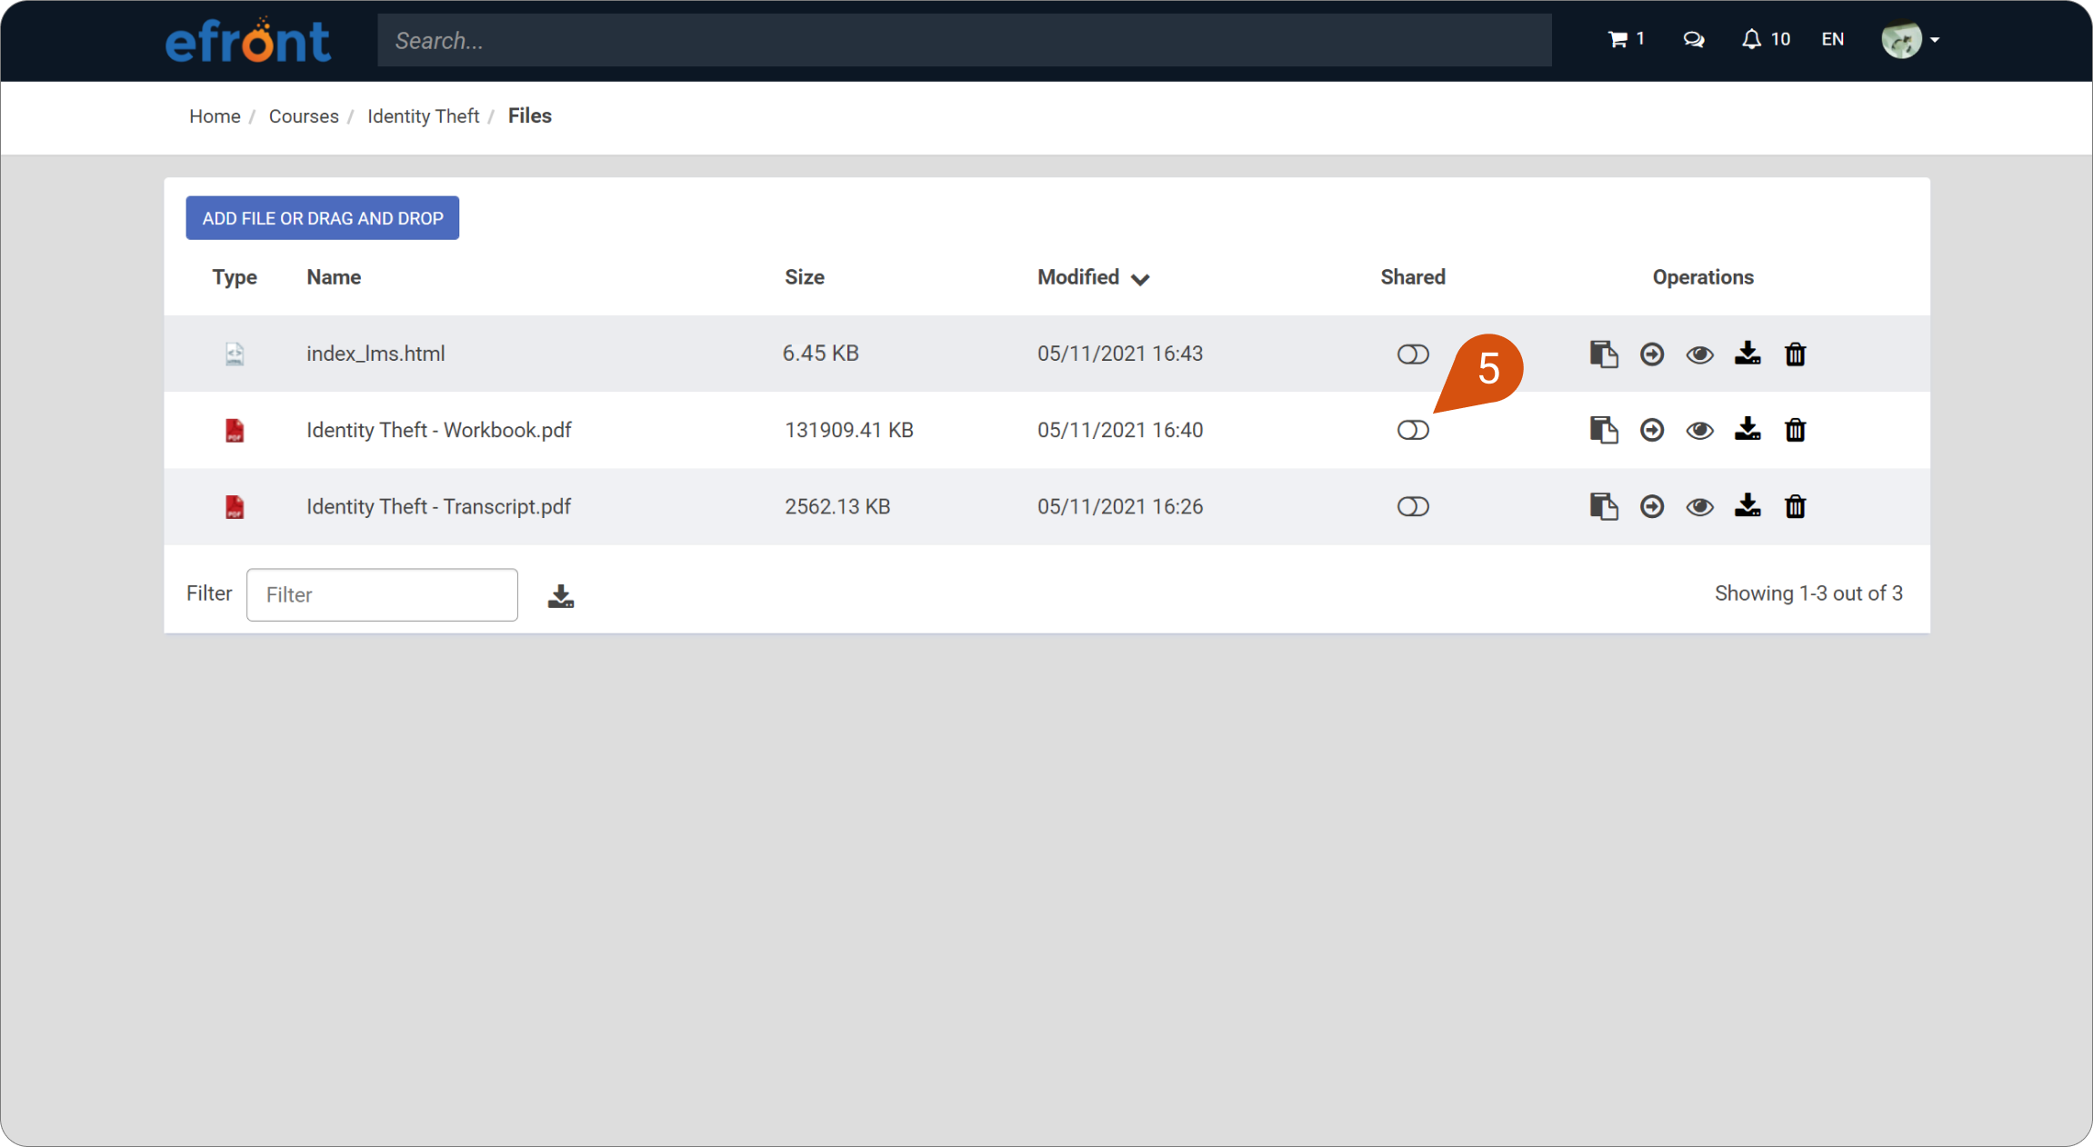Screen dimensions: 2093x1147
Task: Open notifications bell
Action: point(1766,39)
